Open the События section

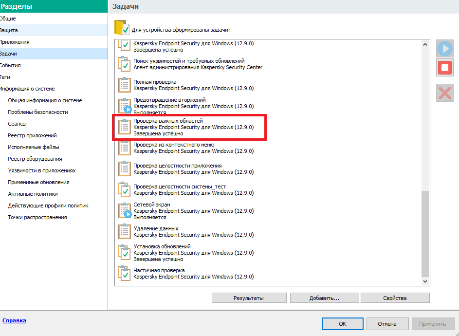coord(54,65)
